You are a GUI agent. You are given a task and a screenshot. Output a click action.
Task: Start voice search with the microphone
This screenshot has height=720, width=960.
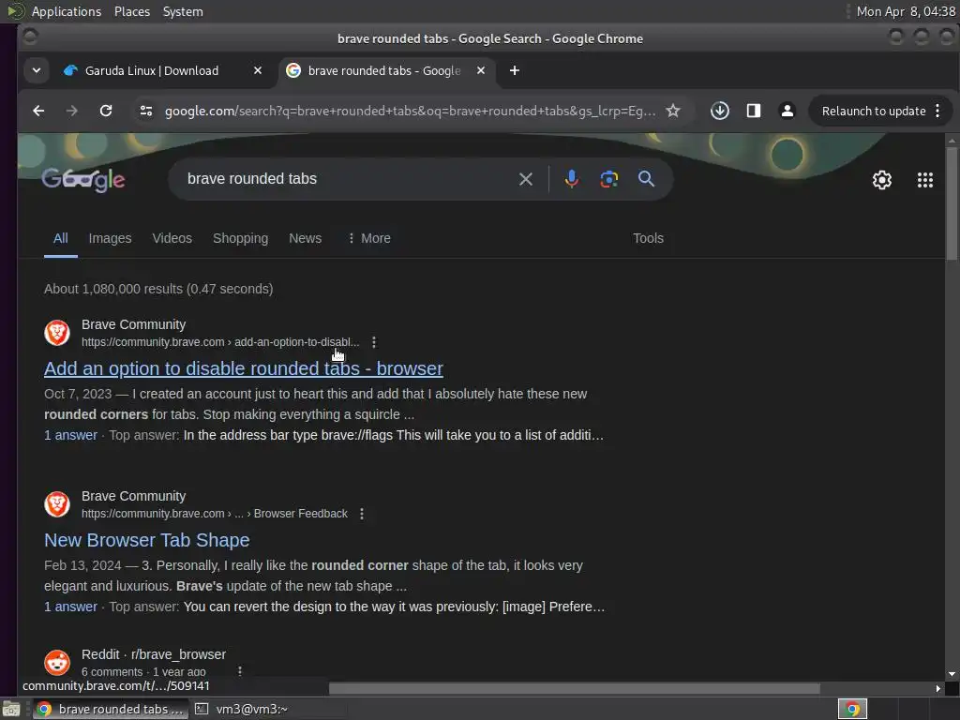(x=571, y=179)
